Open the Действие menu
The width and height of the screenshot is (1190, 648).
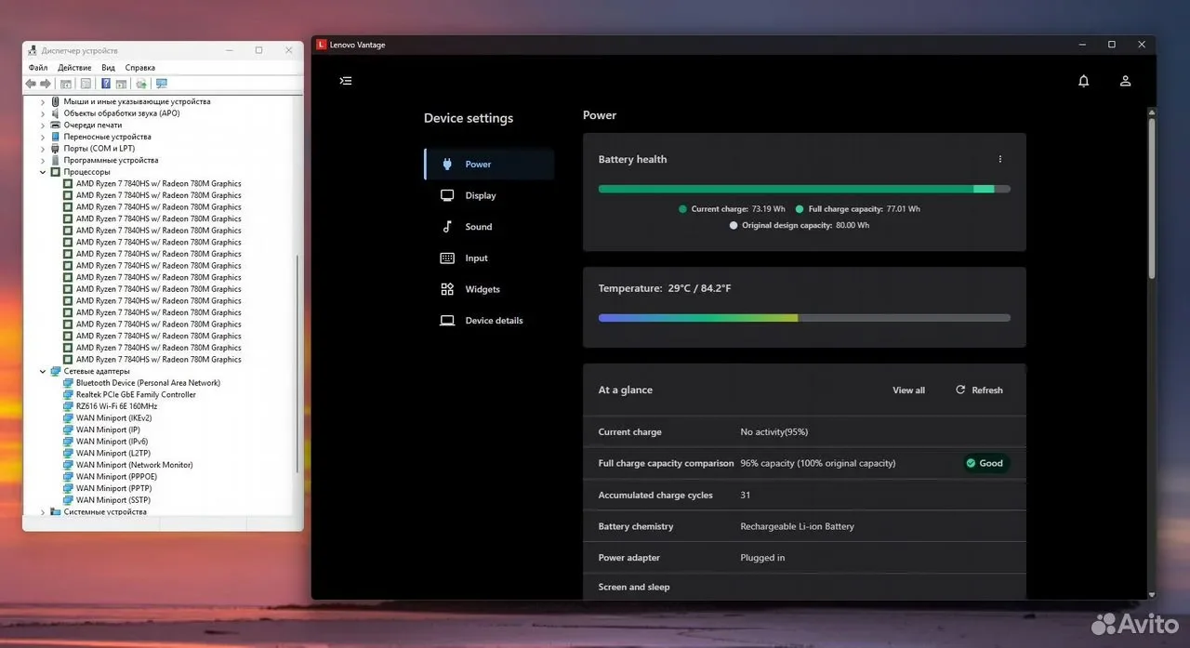point(74,68)
